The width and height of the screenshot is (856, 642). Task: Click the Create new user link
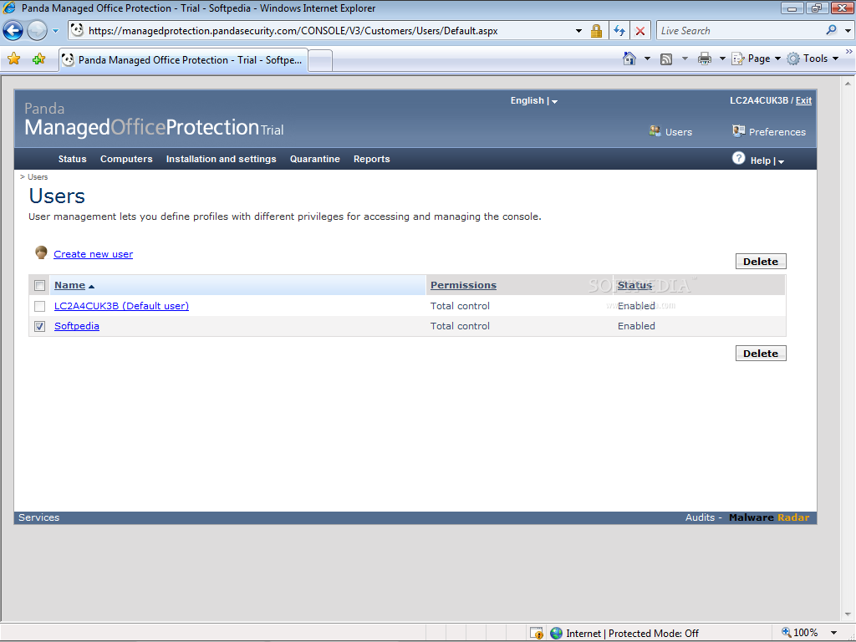tap(93, 254)
